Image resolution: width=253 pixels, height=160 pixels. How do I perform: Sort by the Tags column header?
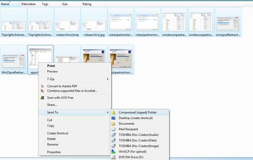coord(50,4)
